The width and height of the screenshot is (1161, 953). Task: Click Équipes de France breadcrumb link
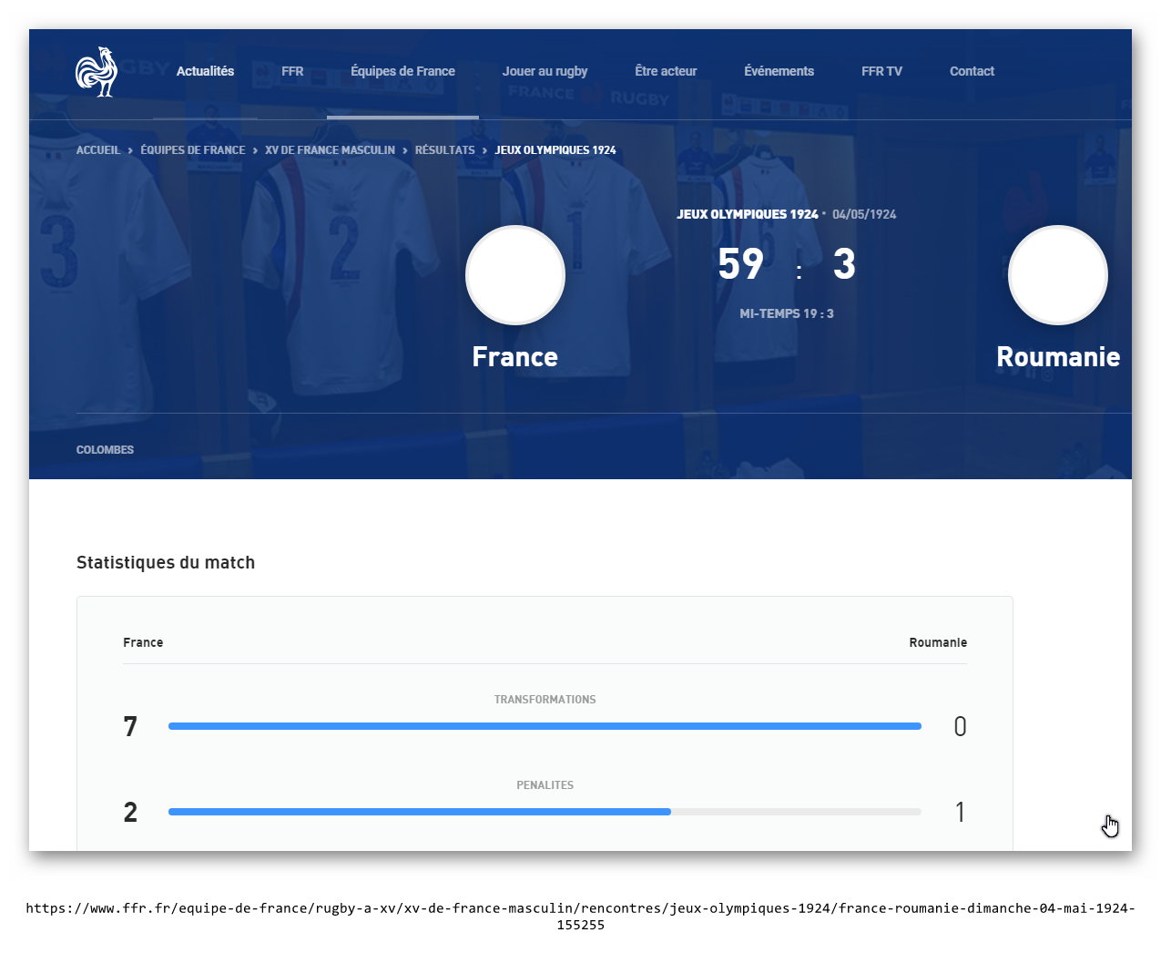(193, 150)
